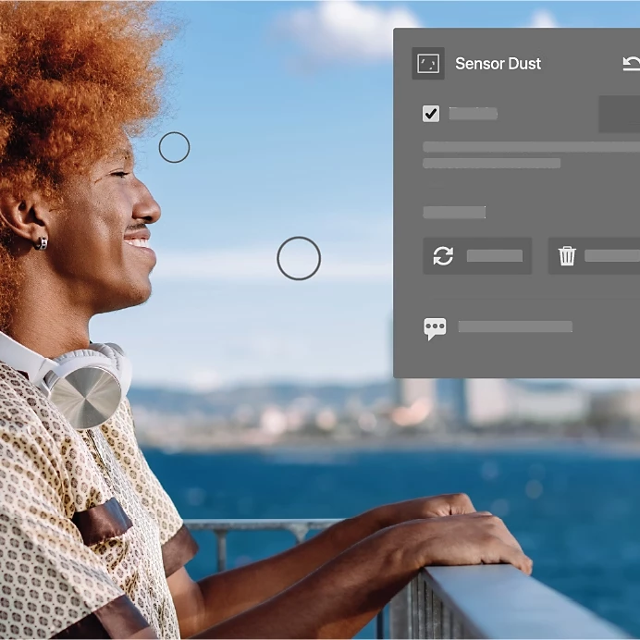Select the large dust spot circle in sky
The width and height of the screenshot is (640, 640).
coord(299,258)
